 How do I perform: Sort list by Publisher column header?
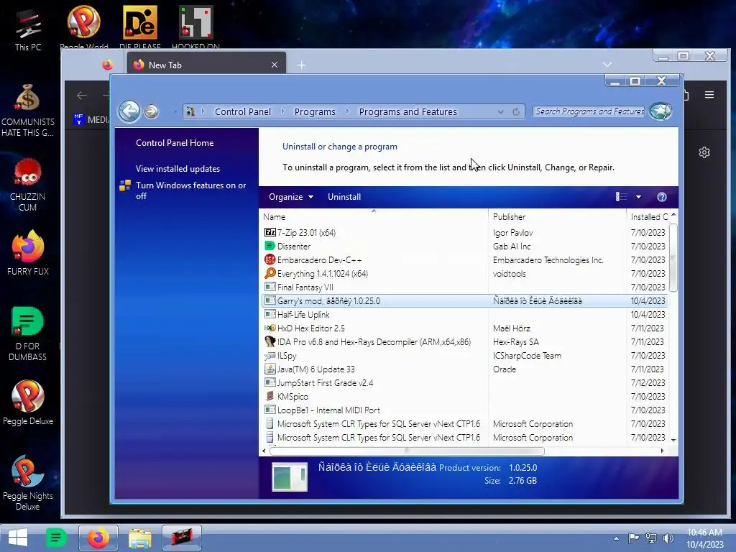557,217
